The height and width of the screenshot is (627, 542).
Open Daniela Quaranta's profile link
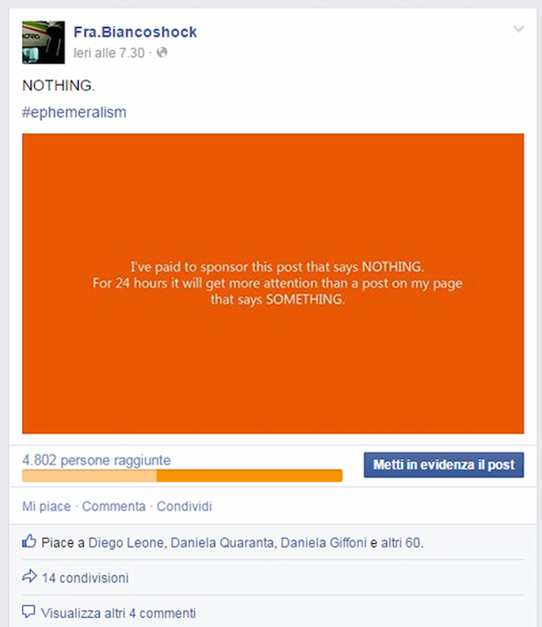click(222, 542)
